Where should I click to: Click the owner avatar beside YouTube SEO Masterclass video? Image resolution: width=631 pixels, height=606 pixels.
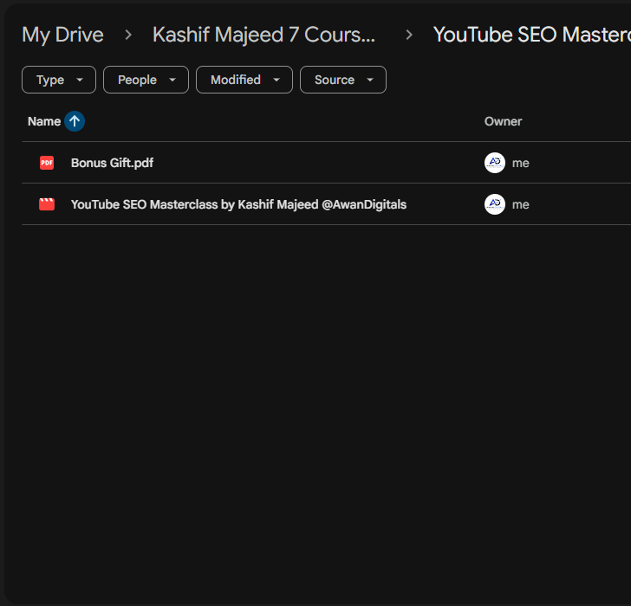click(495, 204)
